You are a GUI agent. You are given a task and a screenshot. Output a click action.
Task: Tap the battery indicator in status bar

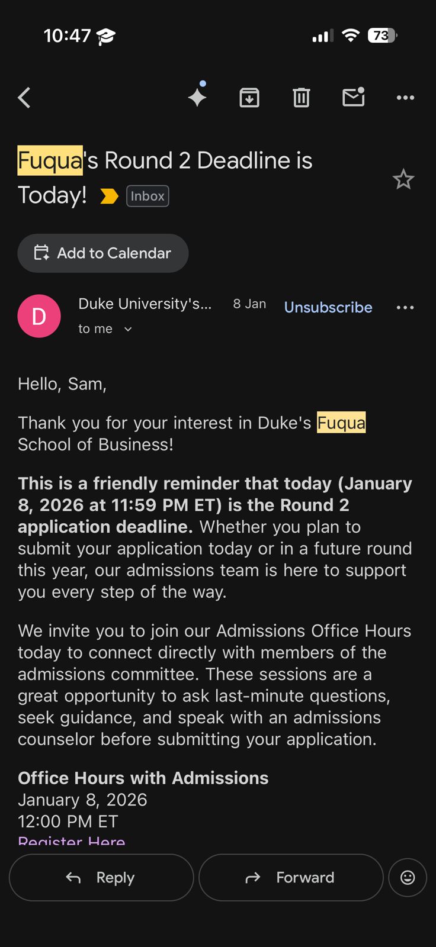pos(382,36)
